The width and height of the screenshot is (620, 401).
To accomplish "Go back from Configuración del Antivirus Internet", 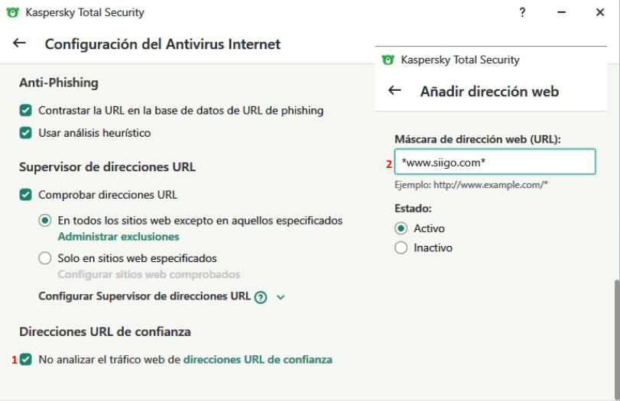I will (19, 43).
